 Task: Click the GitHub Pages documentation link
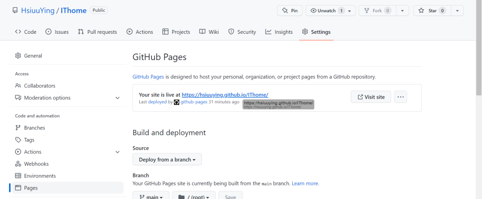pyautogui.click(x=148, y=77)
